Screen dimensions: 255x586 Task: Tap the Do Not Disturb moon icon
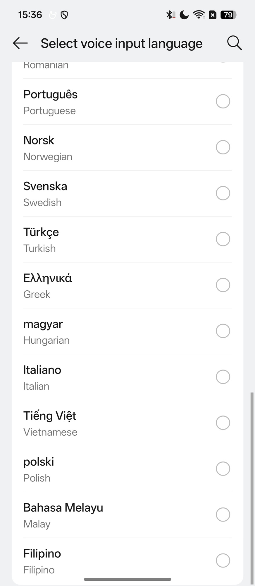click(x=184, y=15)
